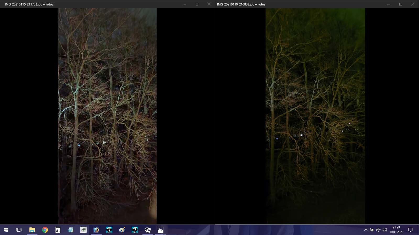Viewport: 419px width, 235px height.
Task: Close the IMG_20210110_210803.jpg Fotos window
Action: click(413, 4)
